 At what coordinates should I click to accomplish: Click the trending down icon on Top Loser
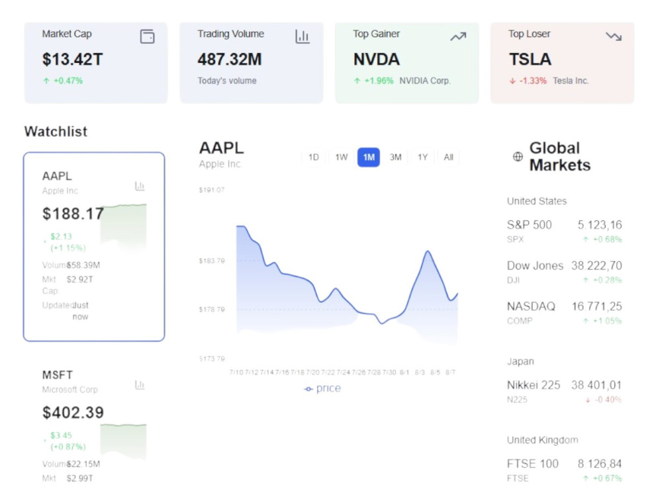(614, 36)
